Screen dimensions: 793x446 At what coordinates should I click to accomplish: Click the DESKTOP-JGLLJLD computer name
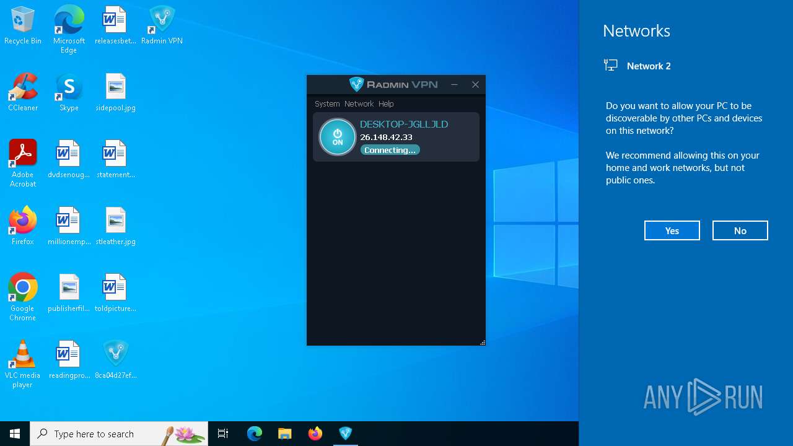tap(404, 124)
